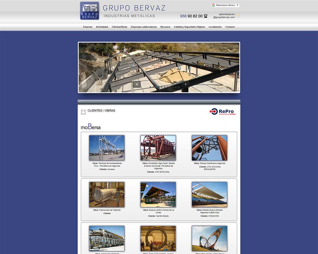Click the square icon beside Clientes / Obras
Screen dimensions: 318x254
pyautogui.click(x=83, y=112)
